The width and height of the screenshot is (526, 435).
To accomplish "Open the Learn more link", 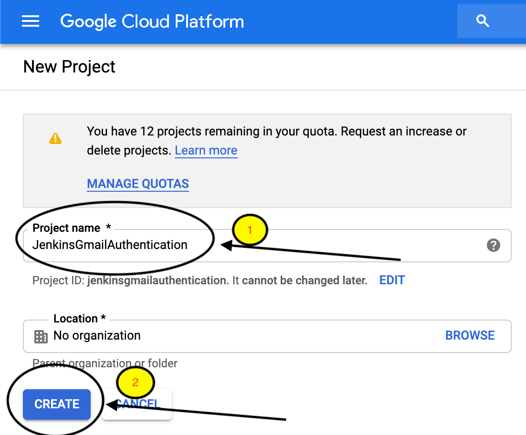I will coord(206,151).
